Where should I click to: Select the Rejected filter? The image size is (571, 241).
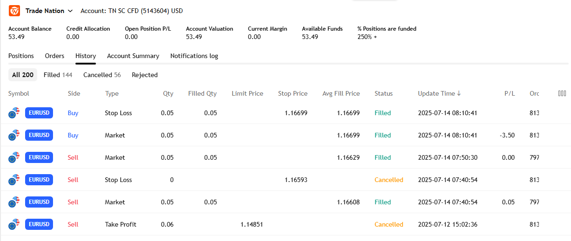click(x=145, y=75)
